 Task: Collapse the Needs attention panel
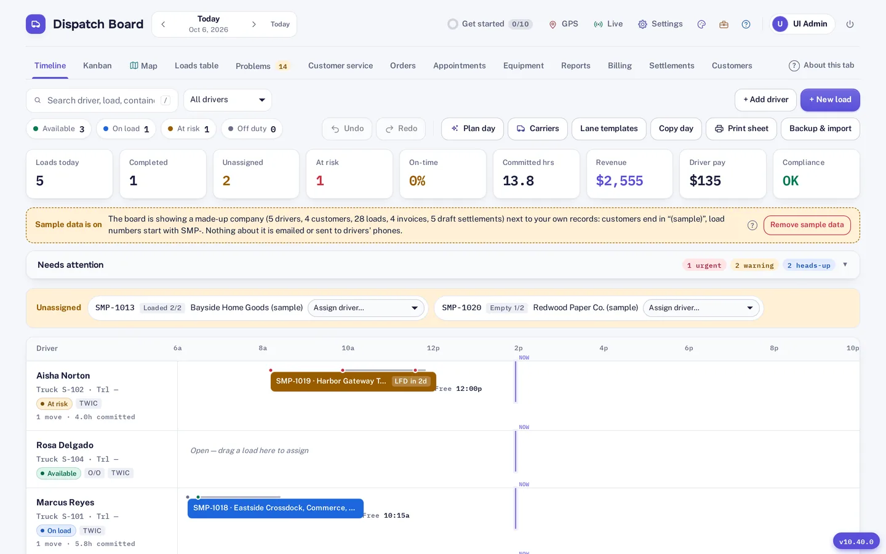click(845, 265)
